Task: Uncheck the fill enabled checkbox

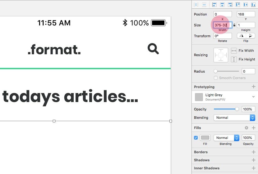Action: [196, 138]
